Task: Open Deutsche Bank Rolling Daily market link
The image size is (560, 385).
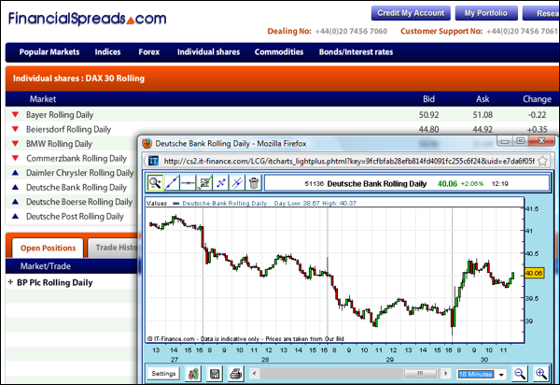Action: (77, 187)
